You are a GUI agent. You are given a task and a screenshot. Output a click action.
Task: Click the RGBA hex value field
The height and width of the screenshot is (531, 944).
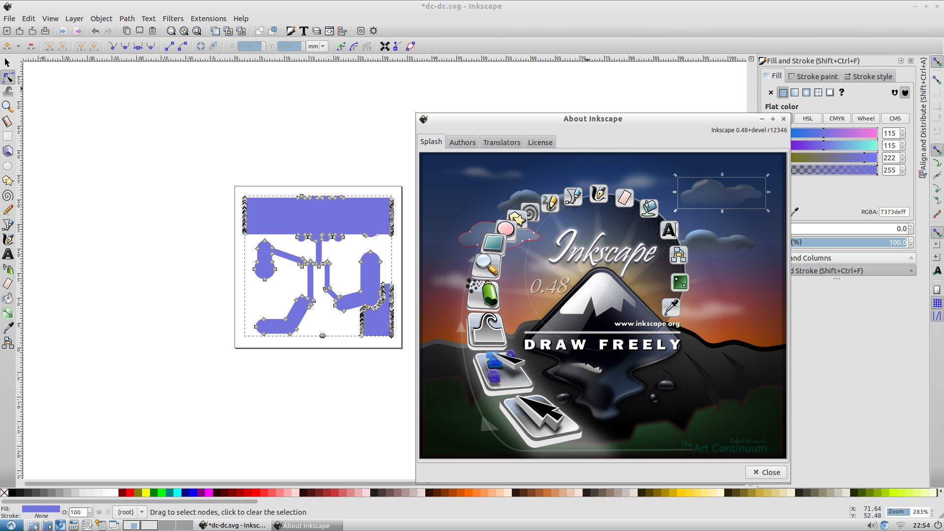click(x=893, y=212)
